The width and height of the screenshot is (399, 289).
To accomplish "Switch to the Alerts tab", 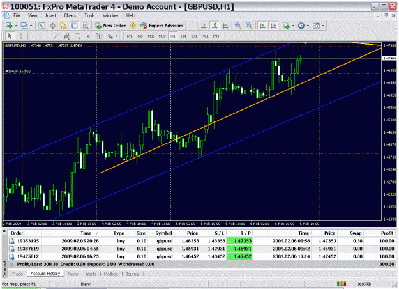I will pos(91,274).
